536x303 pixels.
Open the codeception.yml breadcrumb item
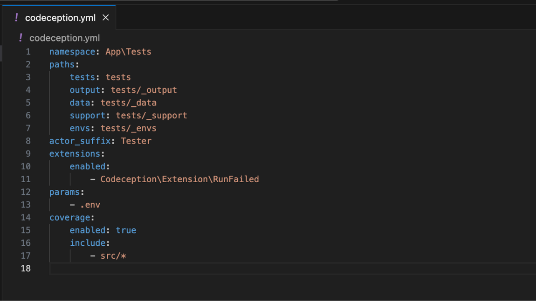(x=65, y=38)
